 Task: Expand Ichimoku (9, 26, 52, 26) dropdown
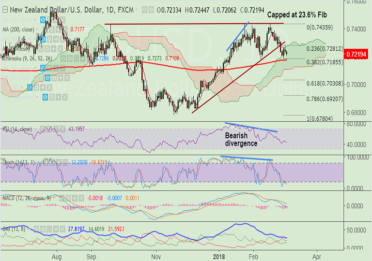55,58
